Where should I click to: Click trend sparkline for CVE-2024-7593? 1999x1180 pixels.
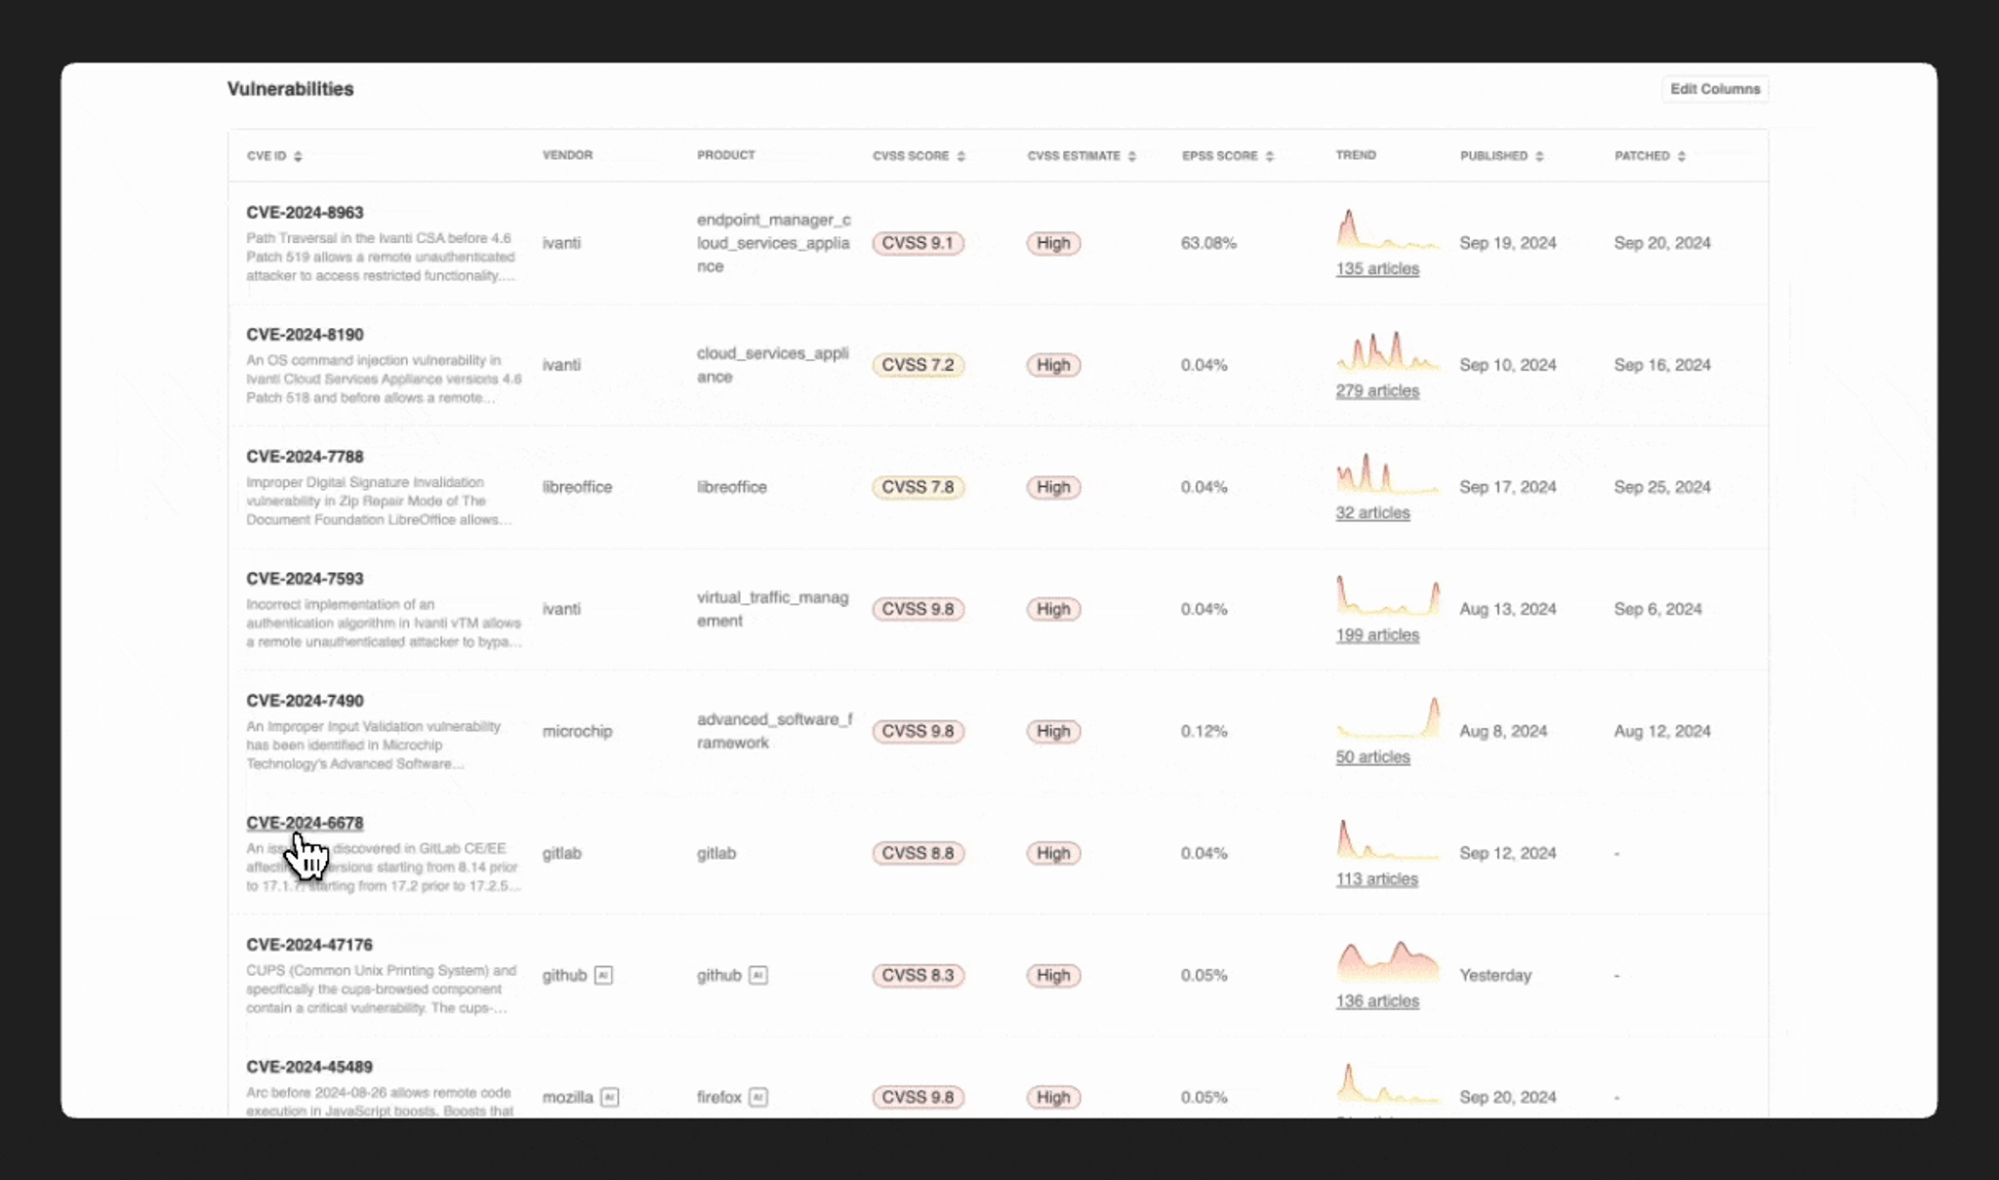click(1387, 595)
